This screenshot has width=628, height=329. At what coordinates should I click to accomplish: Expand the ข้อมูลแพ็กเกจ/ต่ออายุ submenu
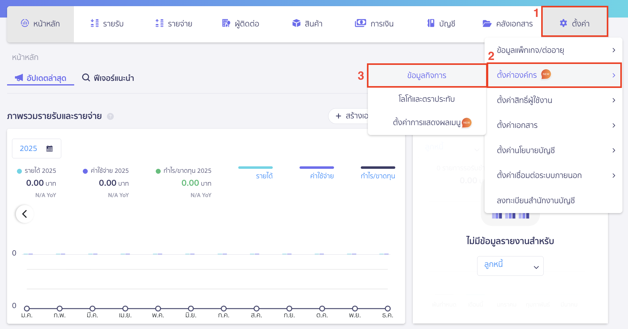click(553, 50)
